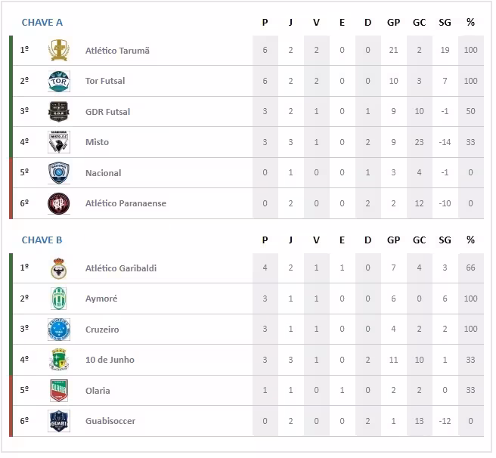Screen dimensions: 496x458
Task: Click the GP column header in Chave A
Action: pos(393,22)
